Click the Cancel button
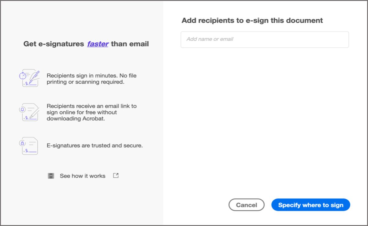The height and width of the screenshot is (226, 368). tap(247, 205)
